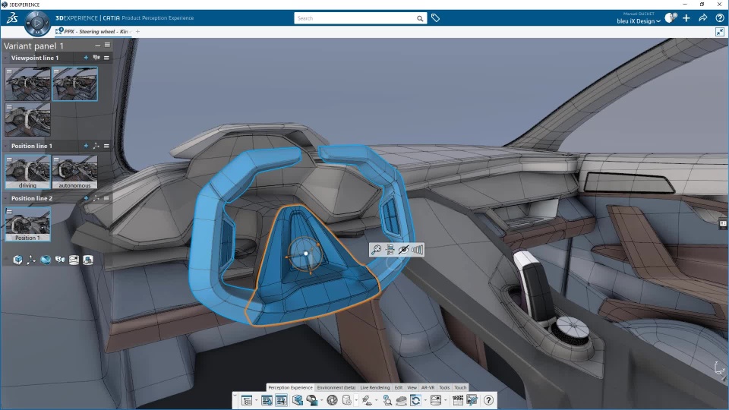Click the pen and stamp toolbar icon

click(x=368, y=400)
